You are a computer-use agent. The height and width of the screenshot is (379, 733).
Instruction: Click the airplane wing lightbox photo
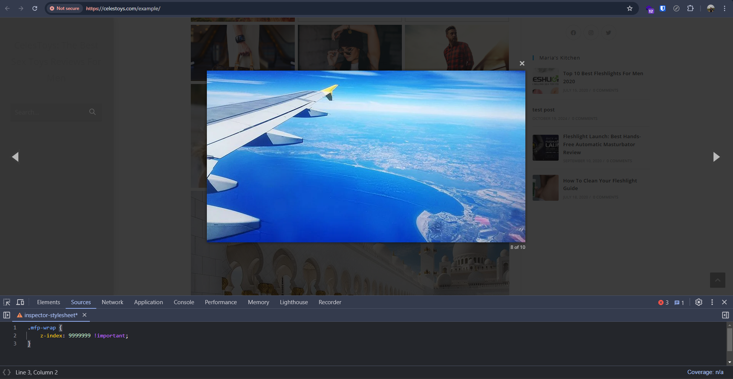(x=366, y=156)
